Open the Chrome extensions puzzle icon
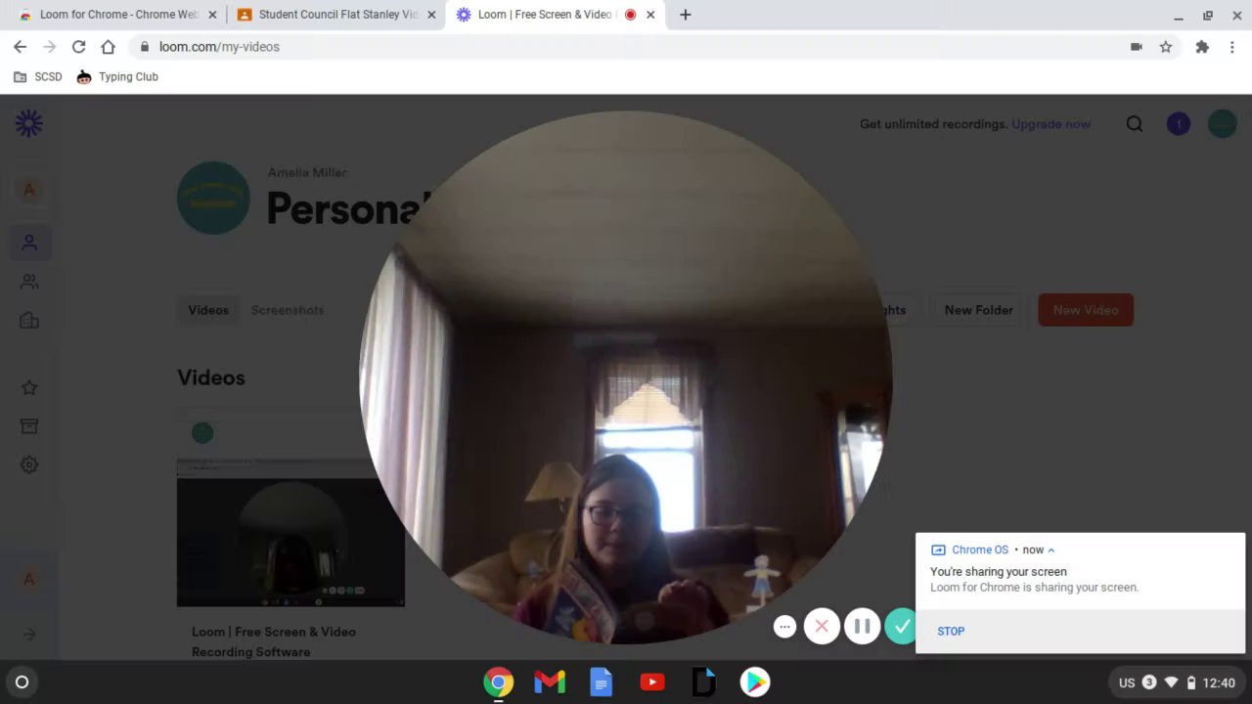 (1202, 47)
